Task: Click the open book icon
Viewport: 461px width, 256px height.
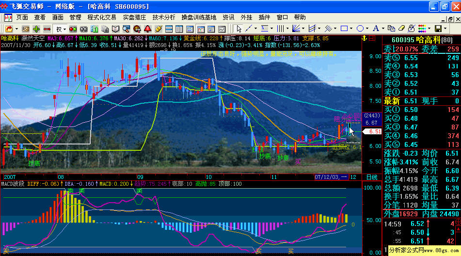Action: click(115, 29)
